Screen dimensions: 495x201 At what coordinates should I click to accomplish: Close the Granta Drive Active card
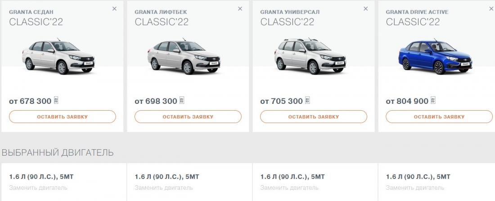pos(491,9)
